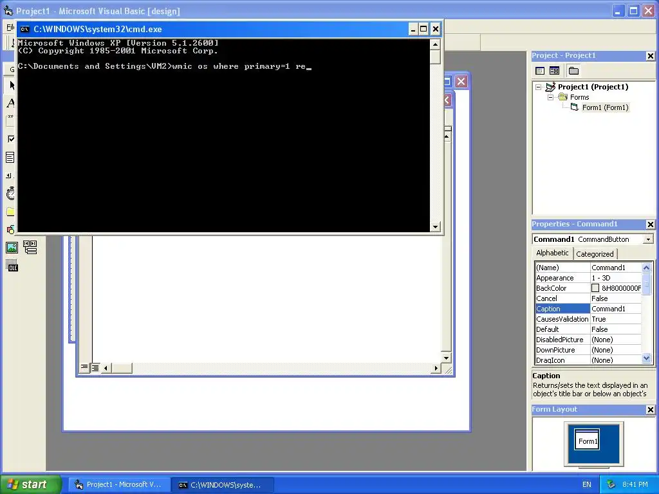659x494 pixels.
Task: Select the DirListBox folder control
Action: click(x=10, y=211)
